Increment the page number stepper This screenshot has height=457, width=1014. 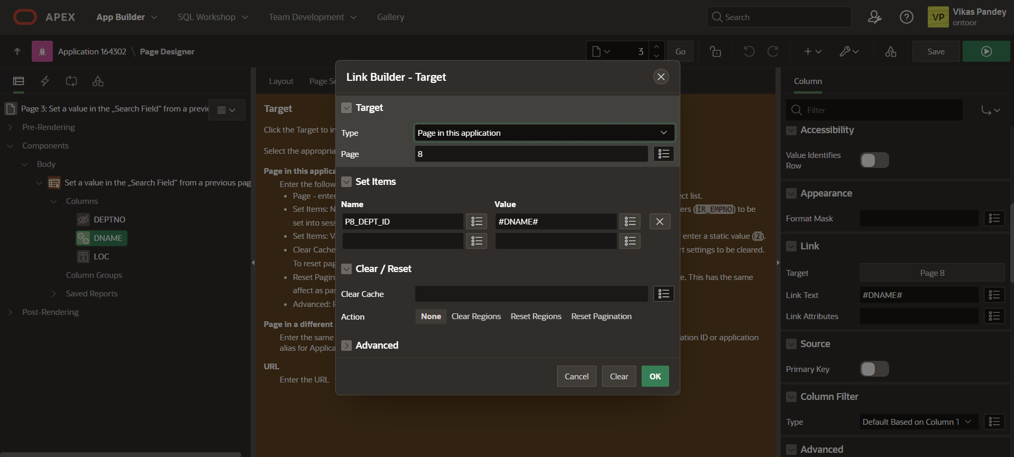tap(656, 46)
